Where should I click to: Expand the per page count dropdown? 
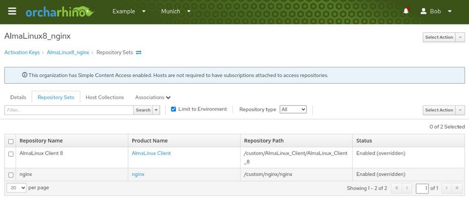coord(16,188)
